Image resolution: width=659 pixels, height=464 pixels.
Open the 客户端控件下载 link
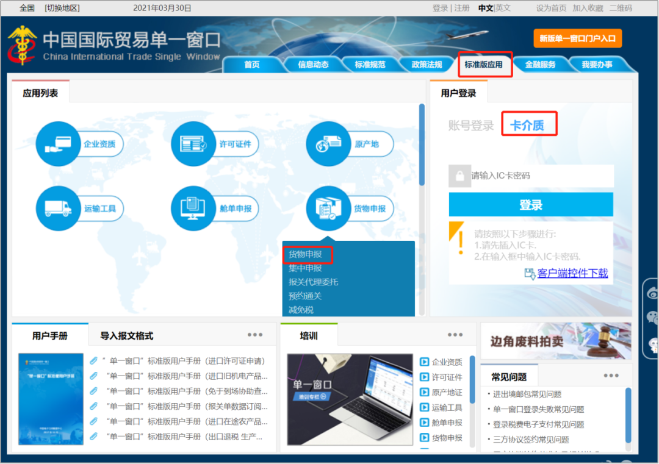coord(572,273)
